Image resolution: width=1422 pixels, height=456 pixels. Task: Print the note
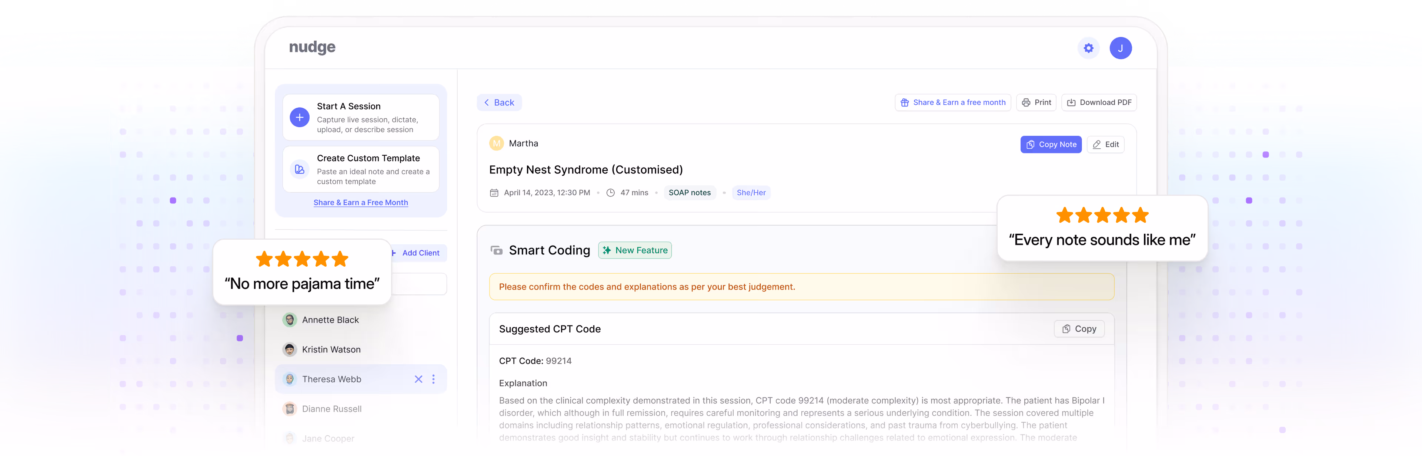[1036, 102]
